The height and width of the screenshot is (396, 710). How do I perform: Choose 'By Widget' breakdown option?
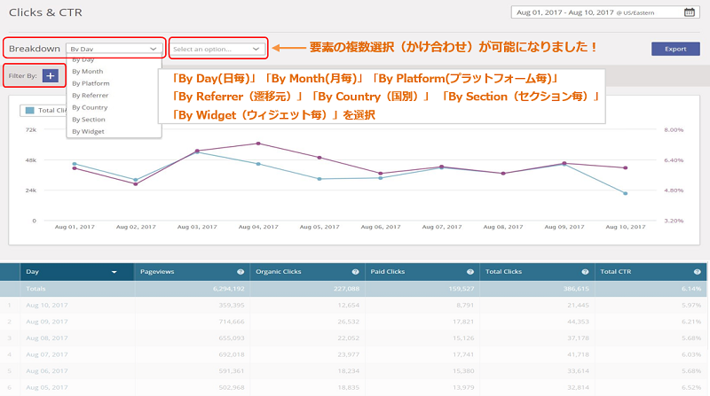(x=88, y=131)
